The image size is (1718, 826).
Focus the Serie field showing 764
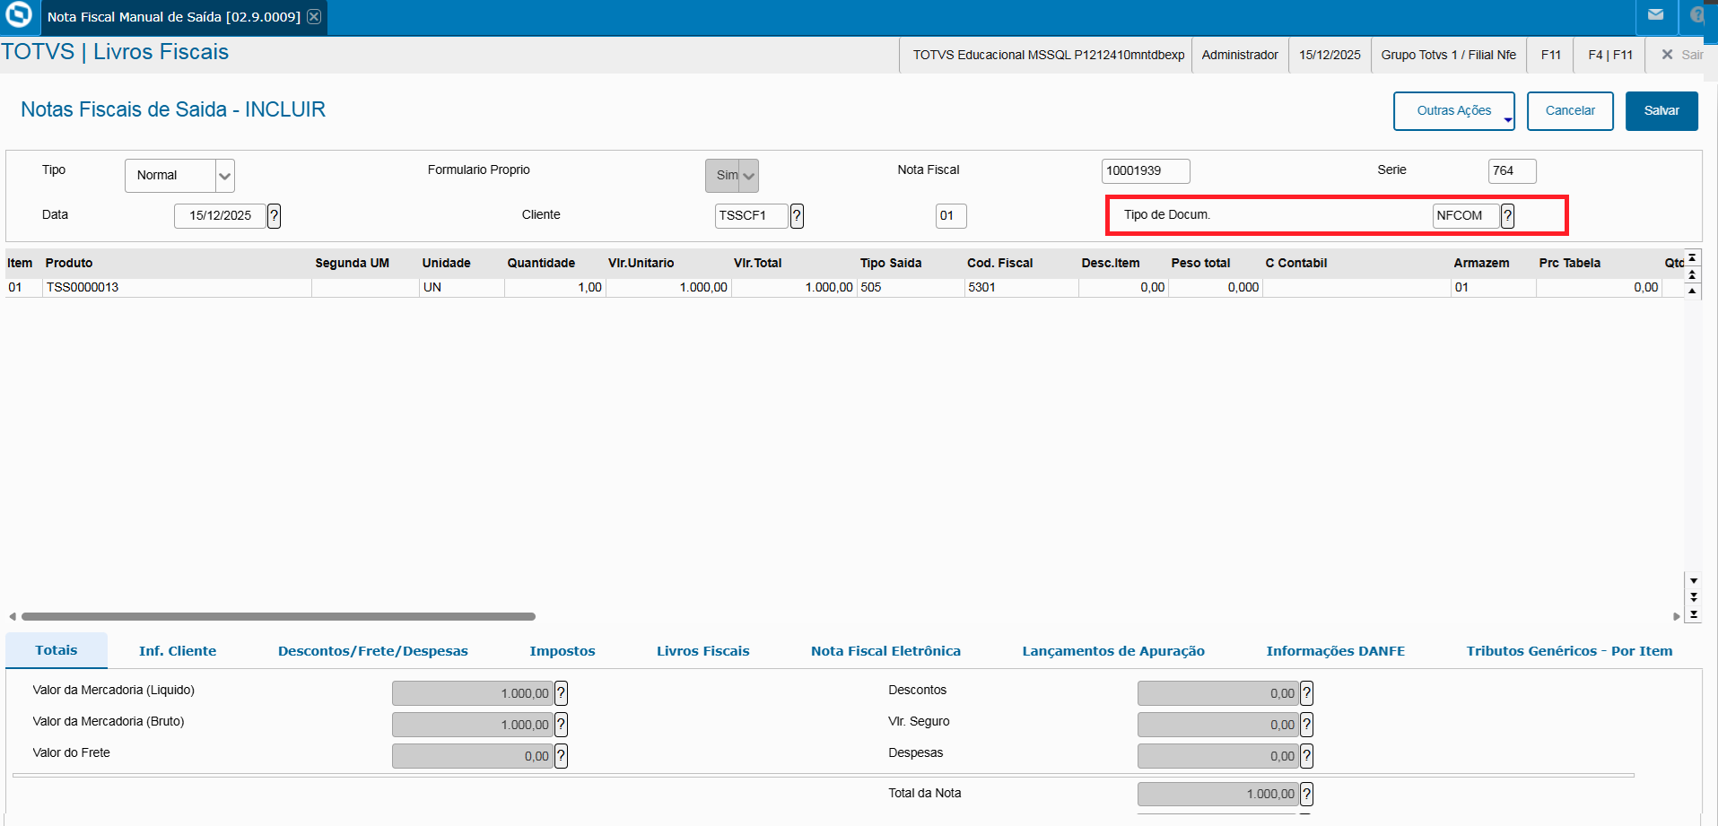1512,171
